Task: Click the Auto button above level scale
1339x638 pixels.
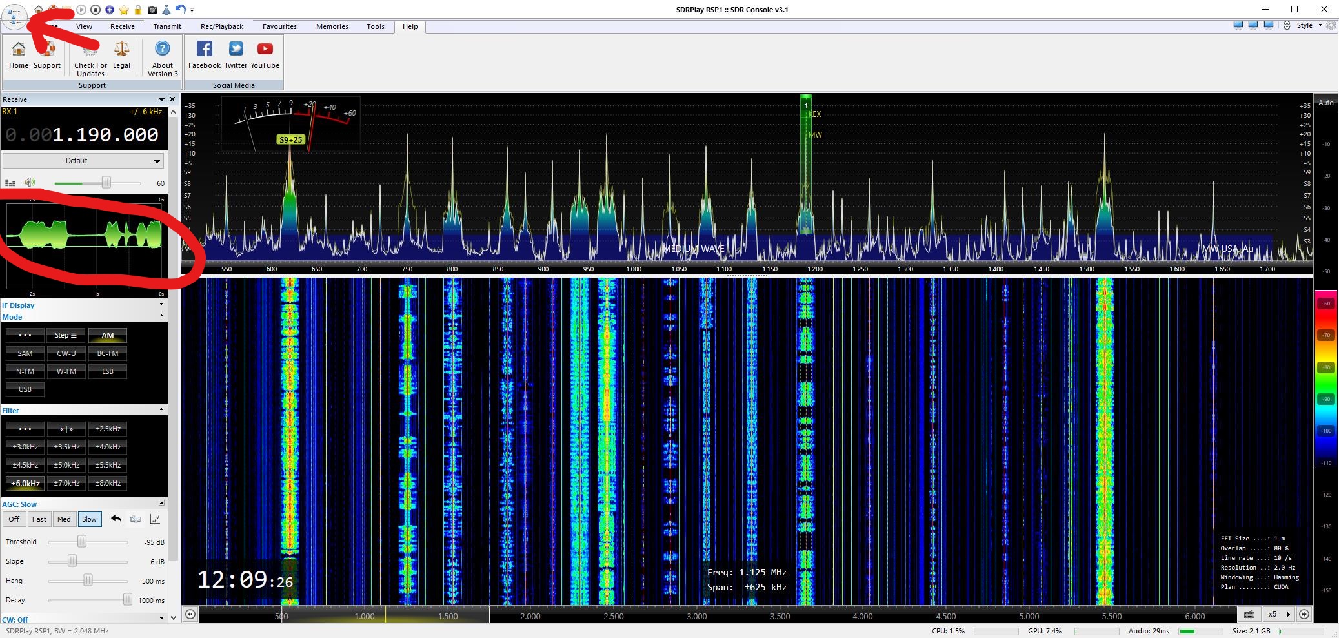Action: [1325, 103]
